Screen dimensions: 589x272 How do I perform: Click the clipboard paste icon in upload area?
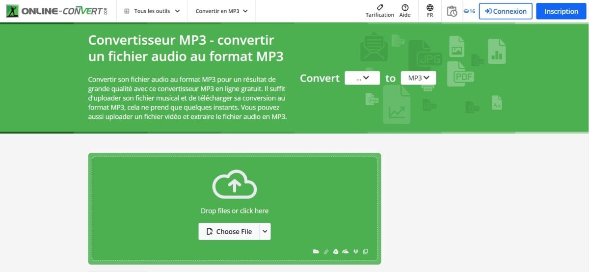365,251
